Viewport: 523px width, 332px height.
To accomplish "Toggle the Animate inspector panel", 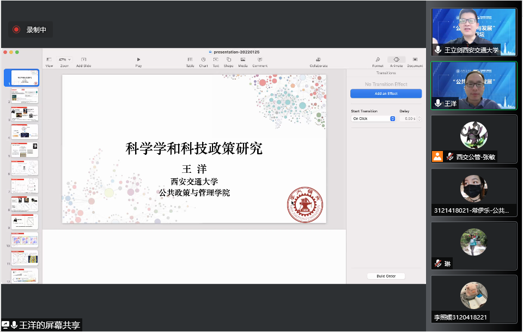I will (396, 59).
